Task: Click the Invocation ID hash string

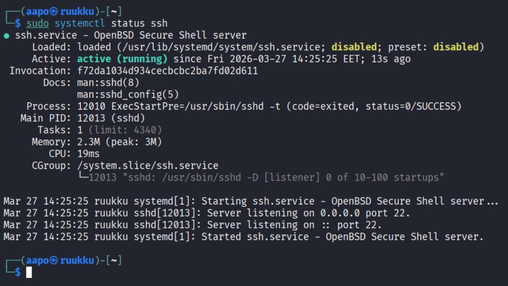Action: pos(168,71)
